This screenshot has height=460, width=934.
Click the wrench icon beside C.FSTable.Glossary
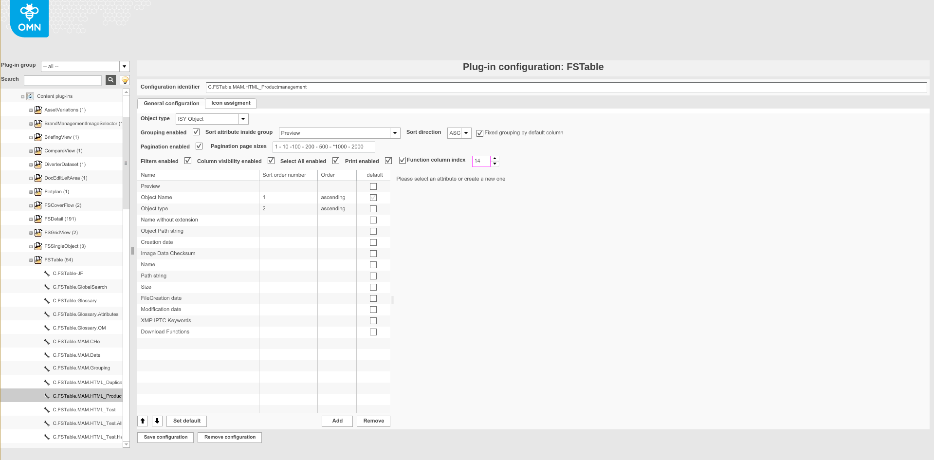click(x=46, y=300)
